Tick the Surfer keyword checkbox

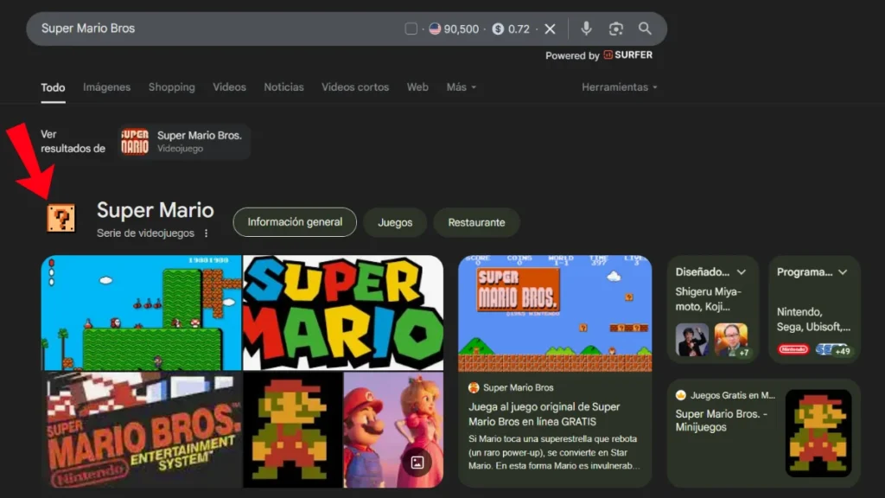(x=411, y=29)
